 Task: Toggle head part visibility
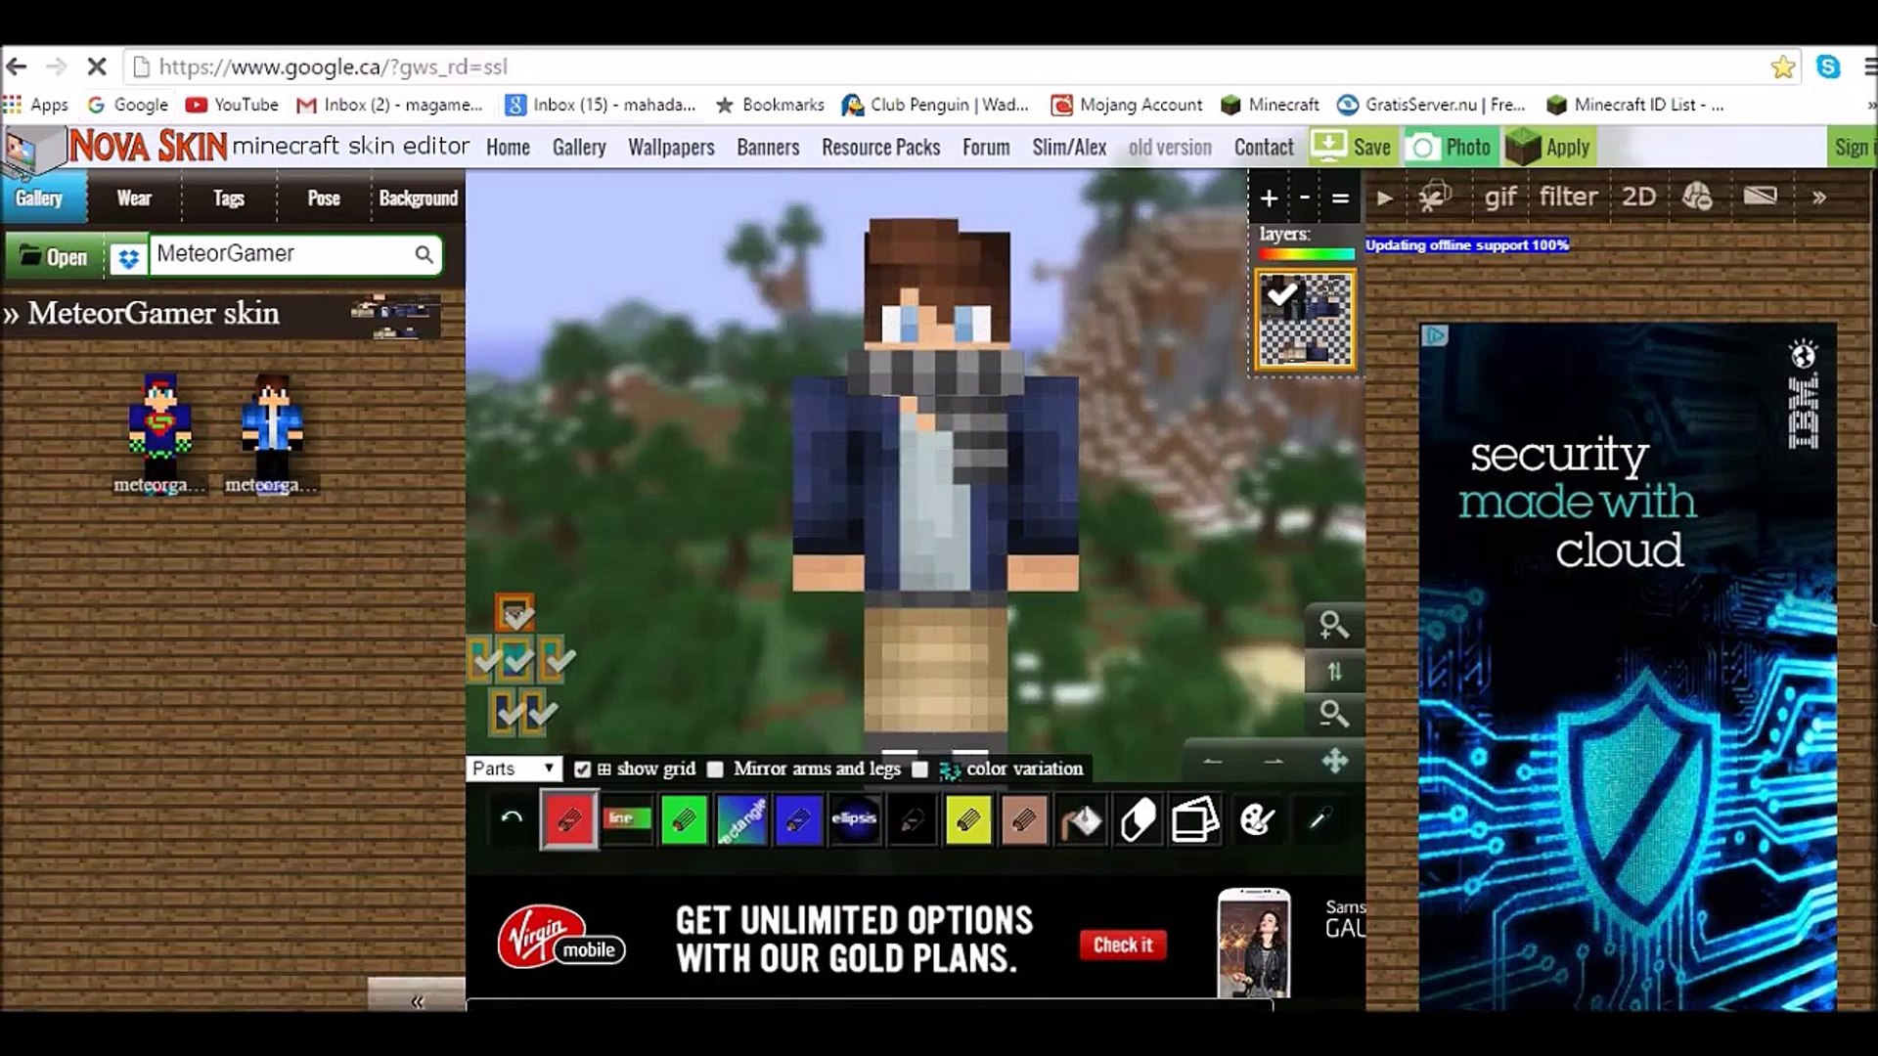pos(514,613)
